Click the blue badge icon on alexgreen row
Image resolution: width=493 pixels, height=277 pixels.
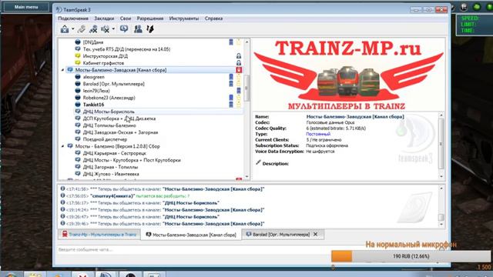[x=231, y=77]
